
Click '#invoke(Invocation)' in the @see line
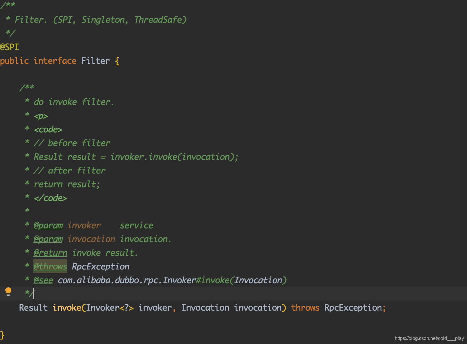tap(241, 280)
